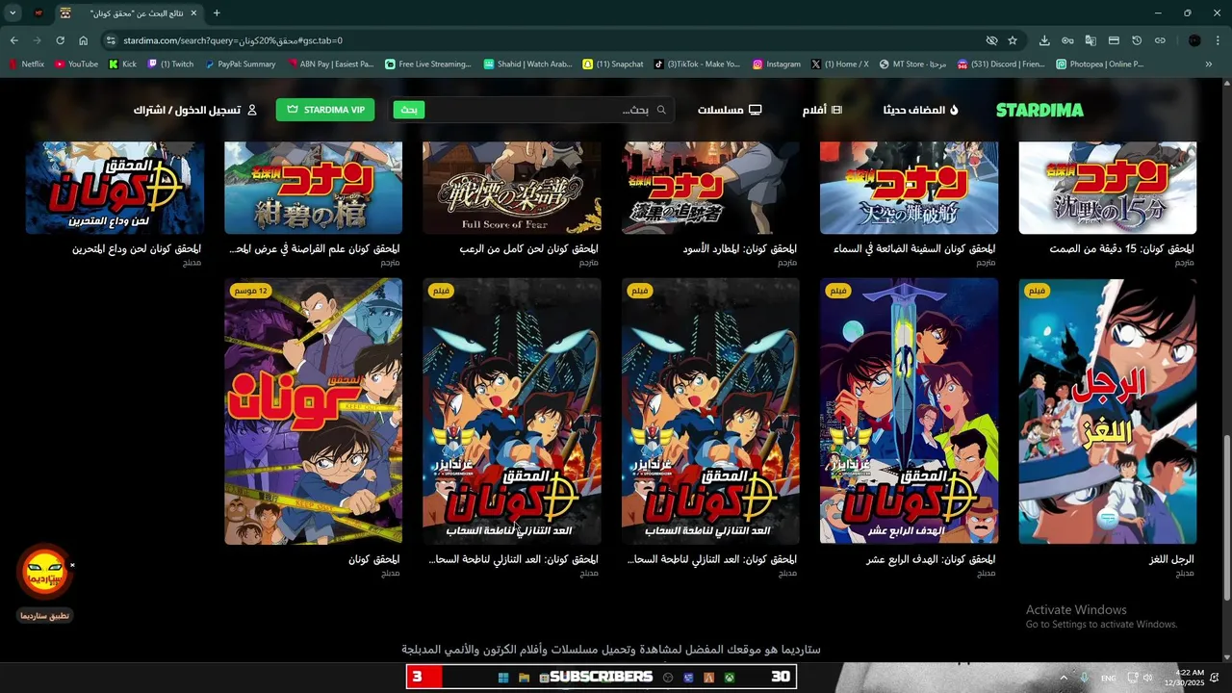Click the STARDIMA VIP button

(325, 110)
